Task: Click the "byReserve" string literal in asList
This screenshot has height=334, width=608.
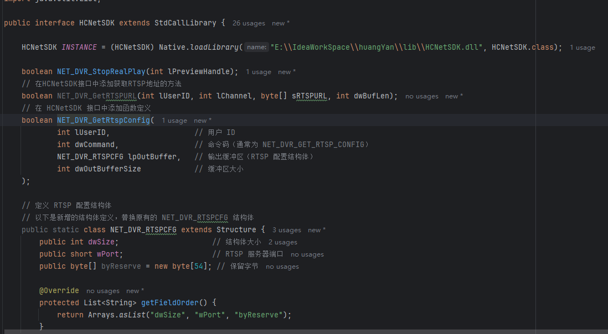Action: tap(258, 315)
